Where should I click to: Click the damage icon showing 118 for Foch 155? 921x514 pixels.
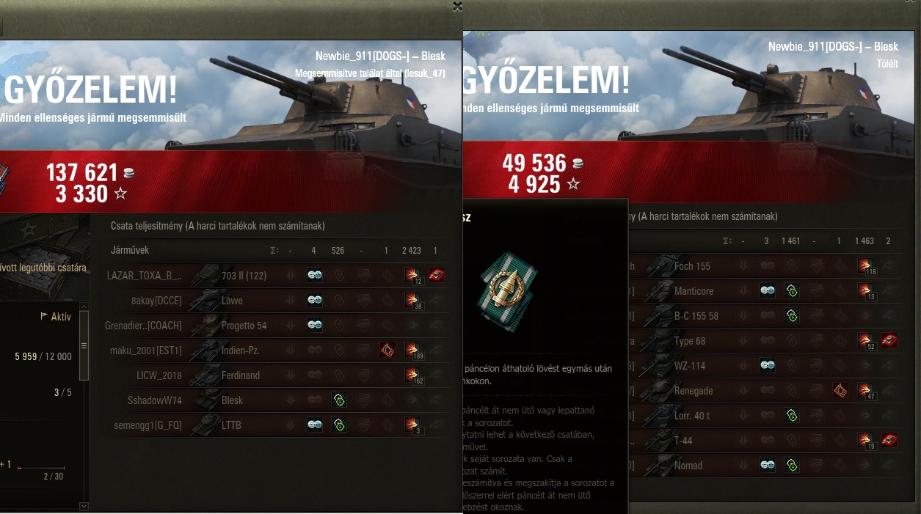coord(866,267)
